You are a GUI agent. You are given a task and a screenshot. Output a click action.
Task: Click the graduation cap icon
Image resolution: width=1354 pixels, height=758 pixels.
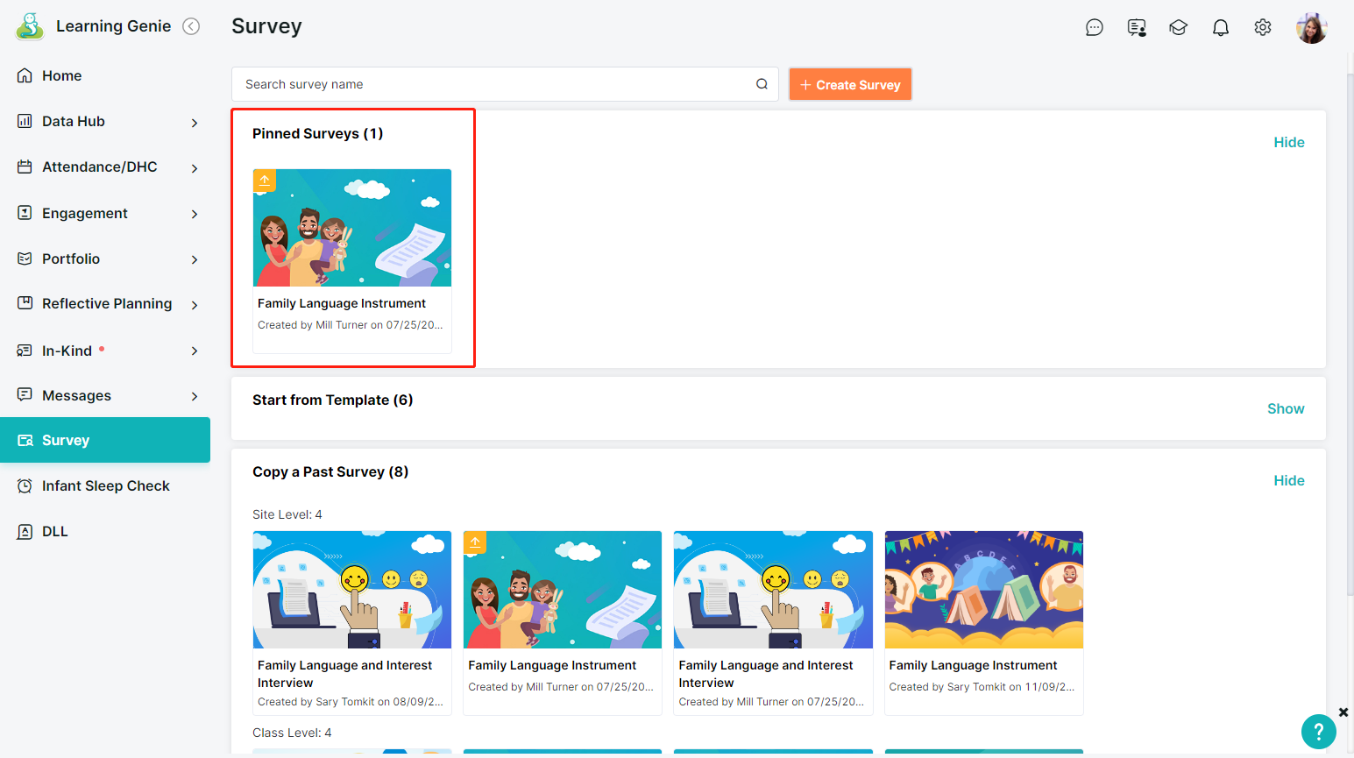(x=1178, y=28)
